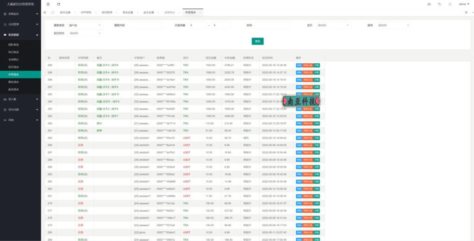Focus the maximum transaction amount field
474x241 pixels.
tap(221, 25)
